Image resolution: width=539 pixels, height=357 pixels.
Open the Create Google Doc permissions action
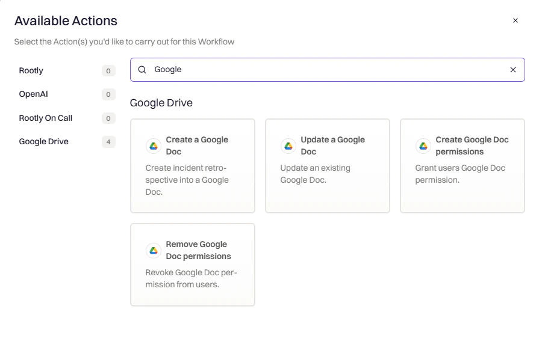(462, 165)
